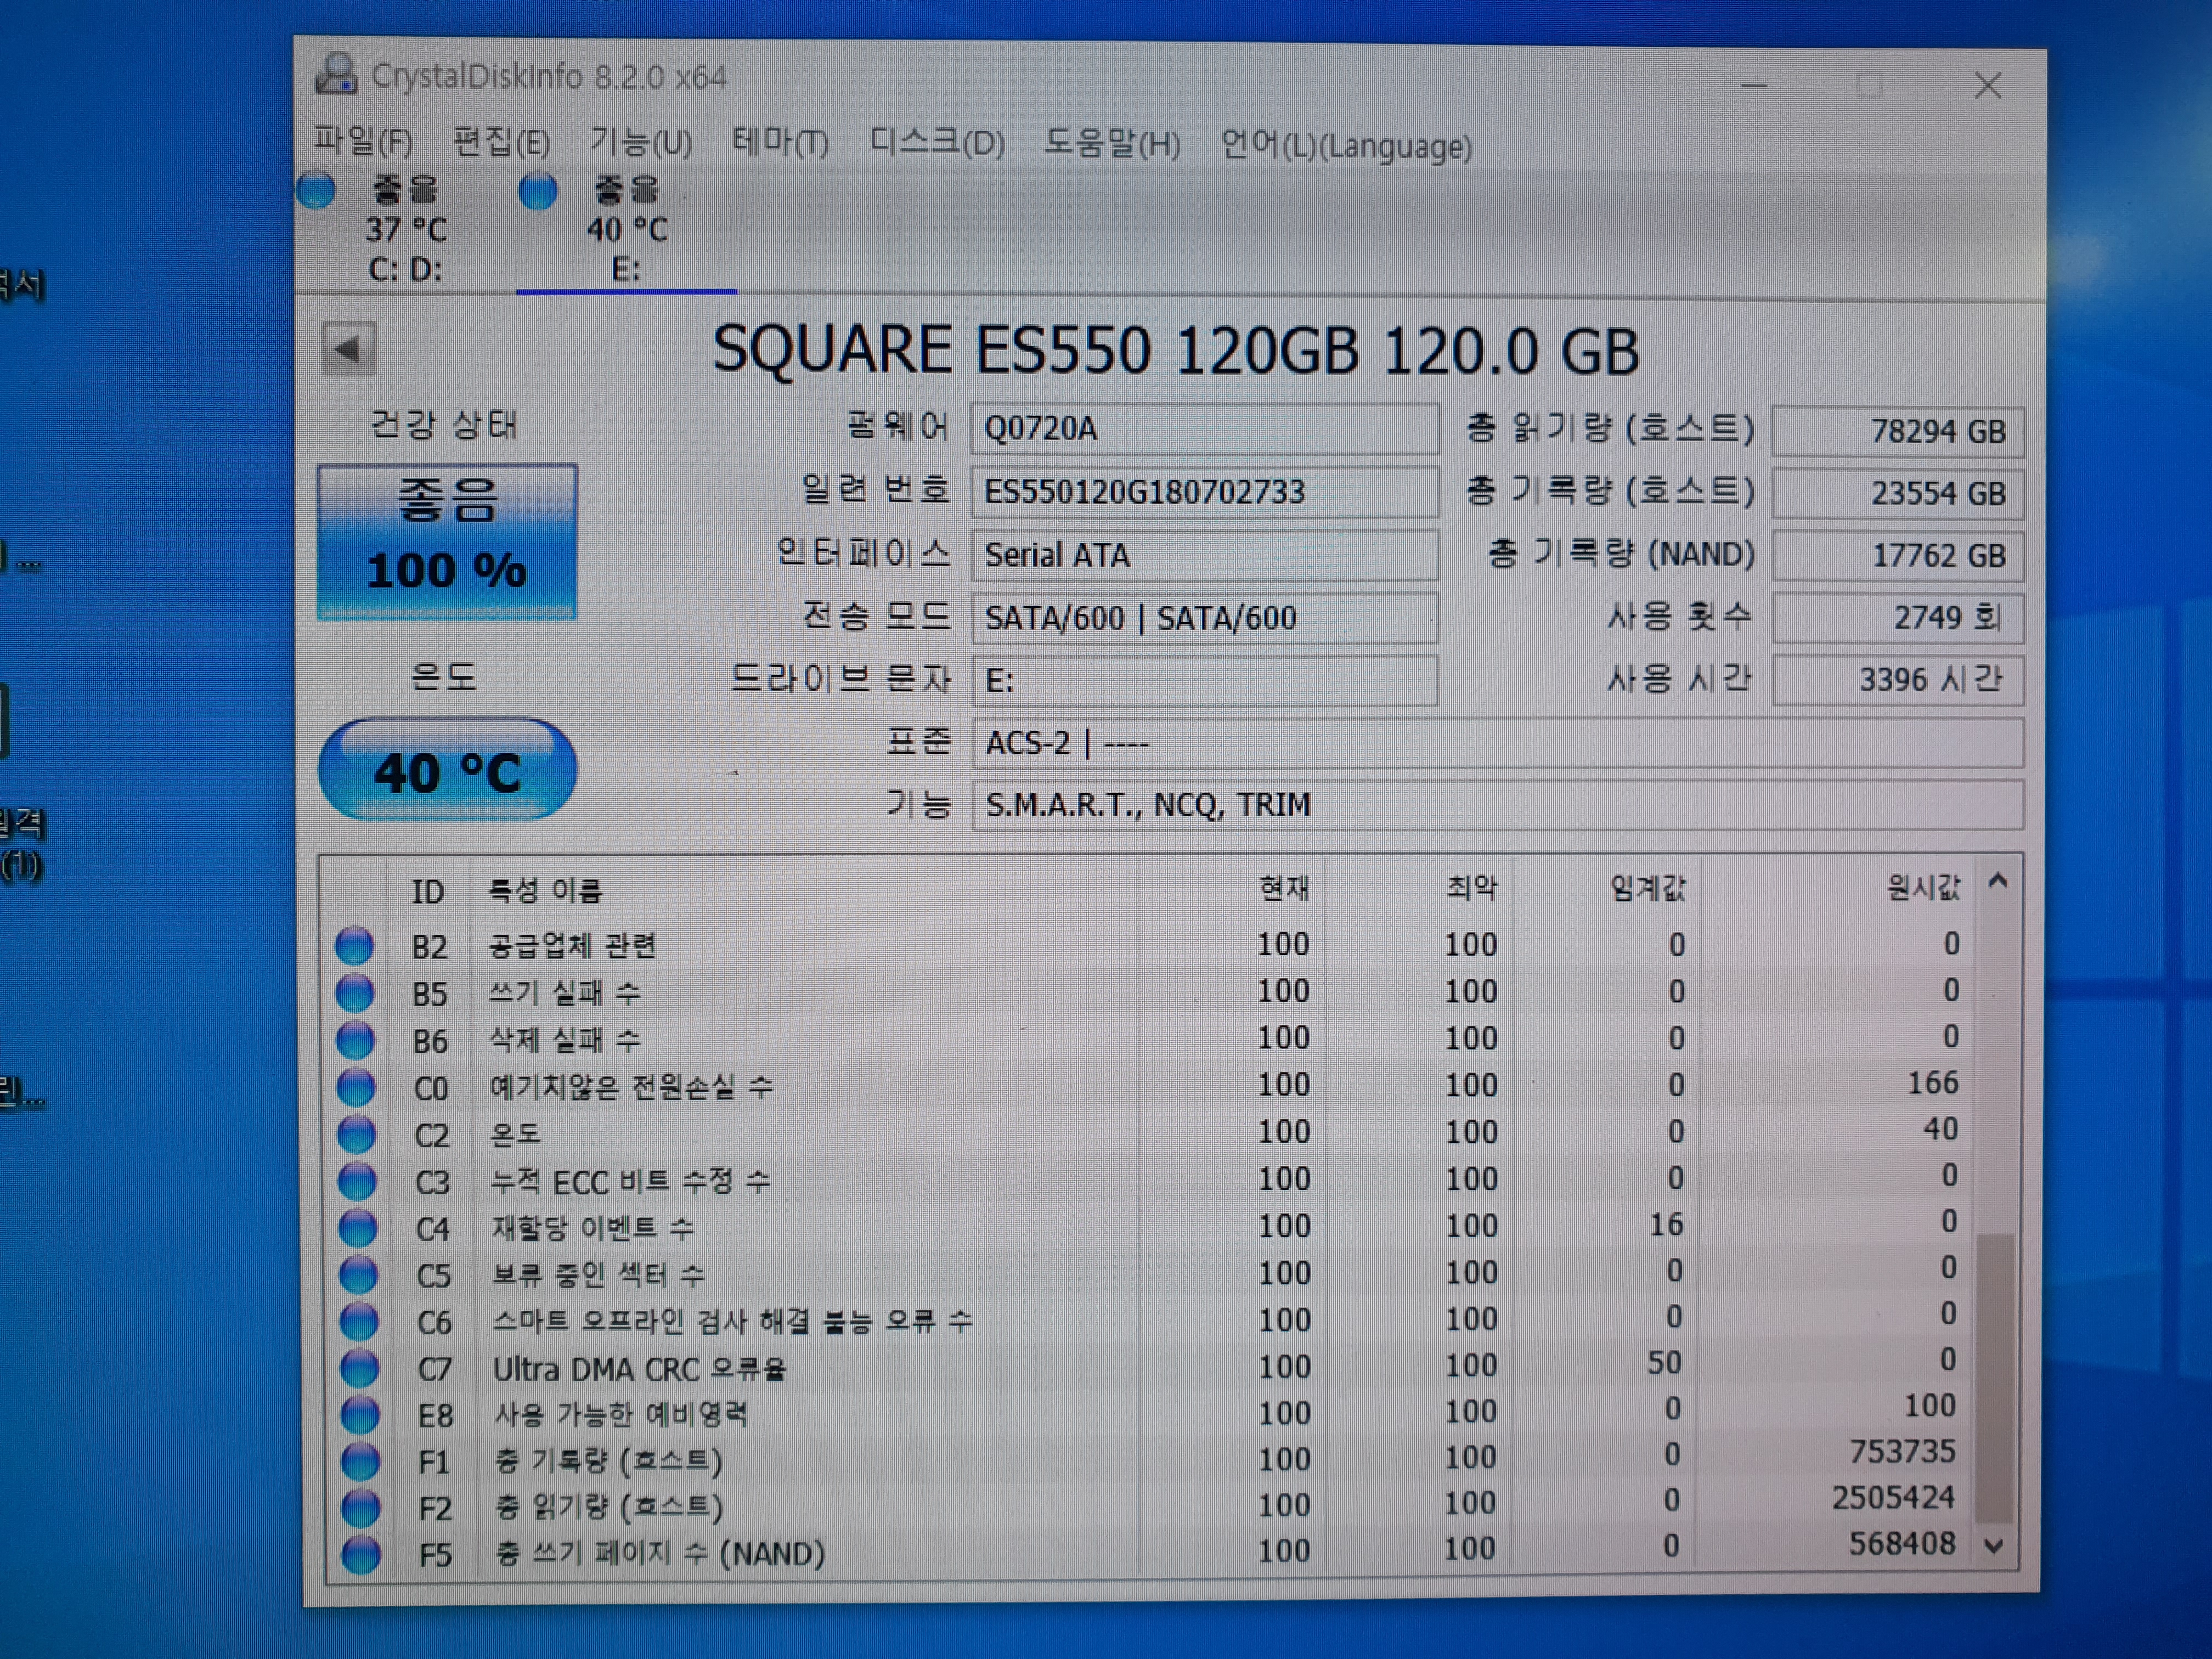
Task: Click status icon for C0 power loss row
Action: coord(356,1087)
